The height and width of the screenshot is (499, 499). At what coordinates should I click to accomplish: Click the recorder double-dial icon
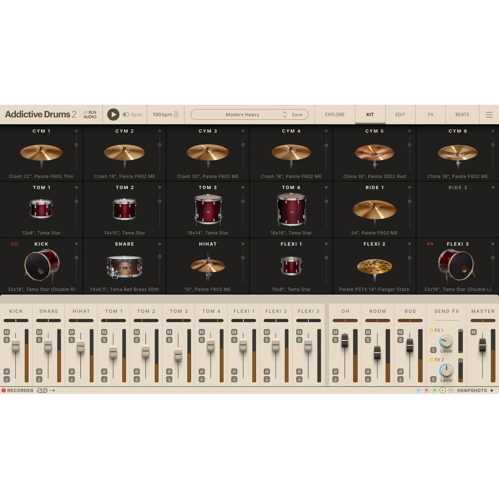click(x=42, y=390)
